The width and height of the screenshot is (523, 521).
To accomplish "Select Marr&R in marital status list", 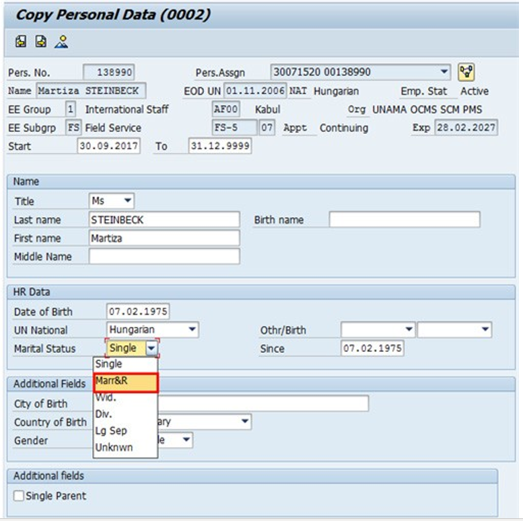I will tap(125, 382).
